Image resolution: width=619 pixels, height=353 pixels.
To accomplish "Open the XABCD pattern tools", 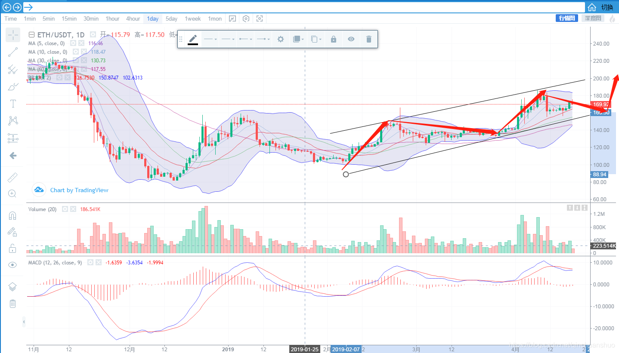I will (13, 121).
